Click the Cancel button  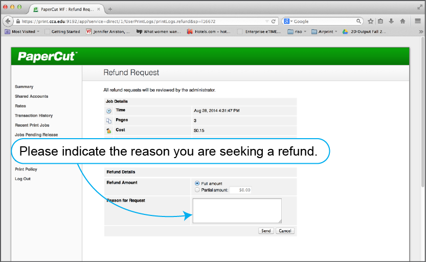[x=285, y=231]
